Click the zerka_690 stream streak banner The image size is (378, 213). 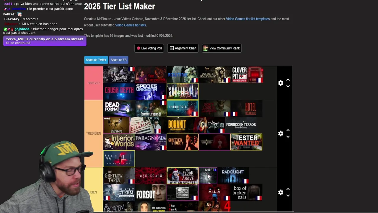pos(45,41)
